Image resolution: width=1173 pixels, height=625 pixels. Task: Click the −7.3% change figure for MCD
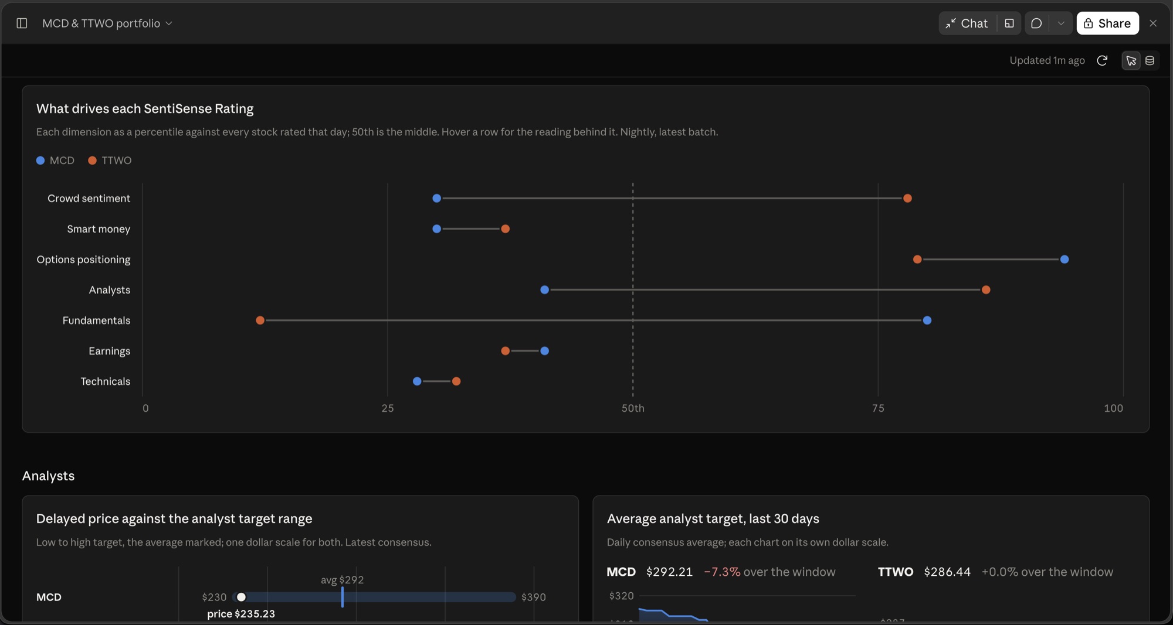(x=722, y=572)
